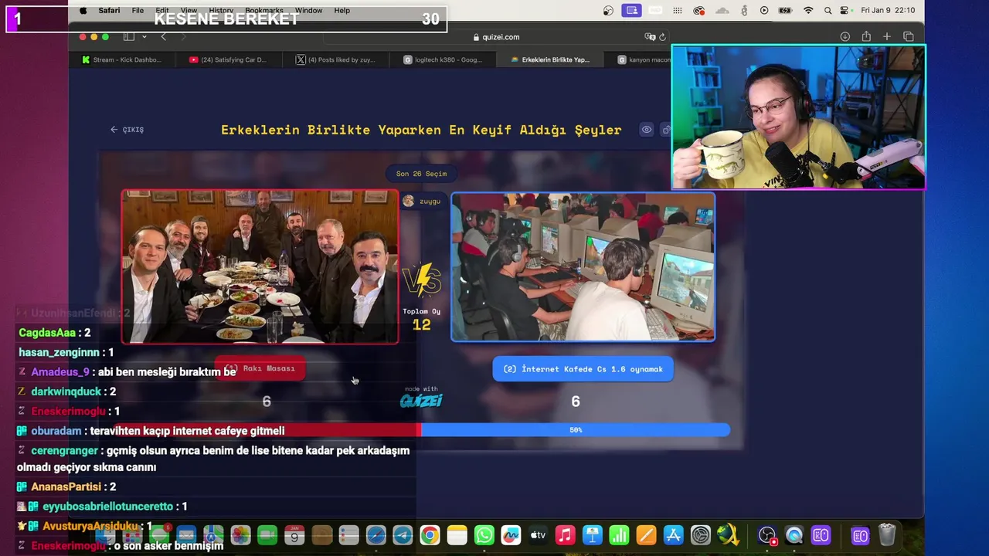Open Music from the dock
This screenshot has width=989, height=556.
point(565,535)
